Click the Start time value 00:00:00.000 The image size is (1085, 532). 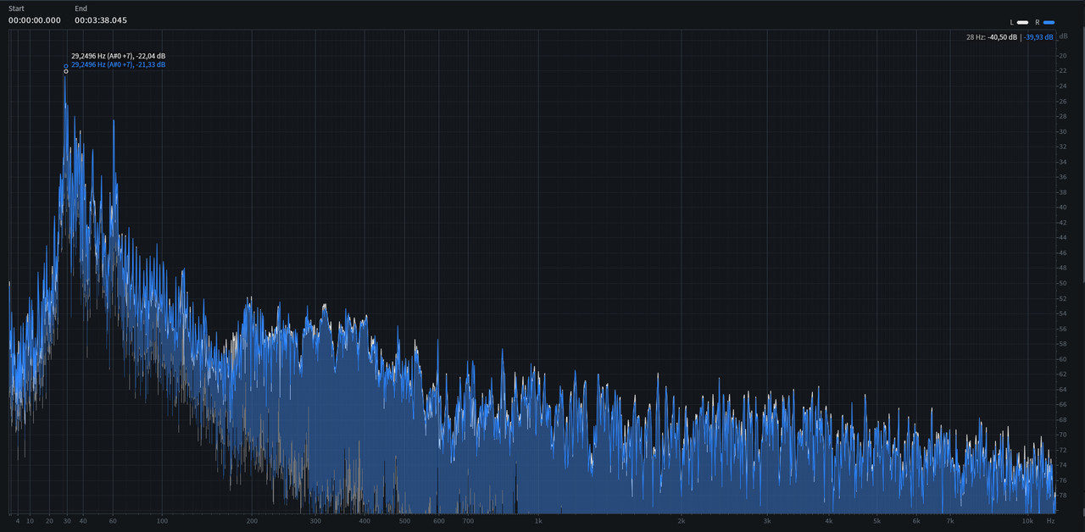[x=35, y=20]
